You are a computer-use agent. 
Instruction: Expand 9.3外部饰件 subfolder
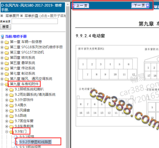click(7, 100)
